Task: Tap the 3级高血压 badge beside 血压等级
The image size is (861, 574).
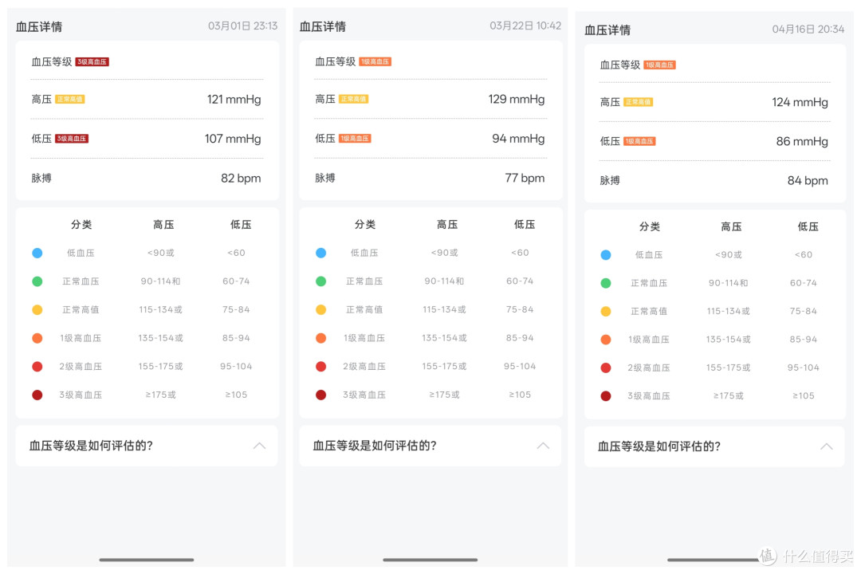Action: click(92, 62)
